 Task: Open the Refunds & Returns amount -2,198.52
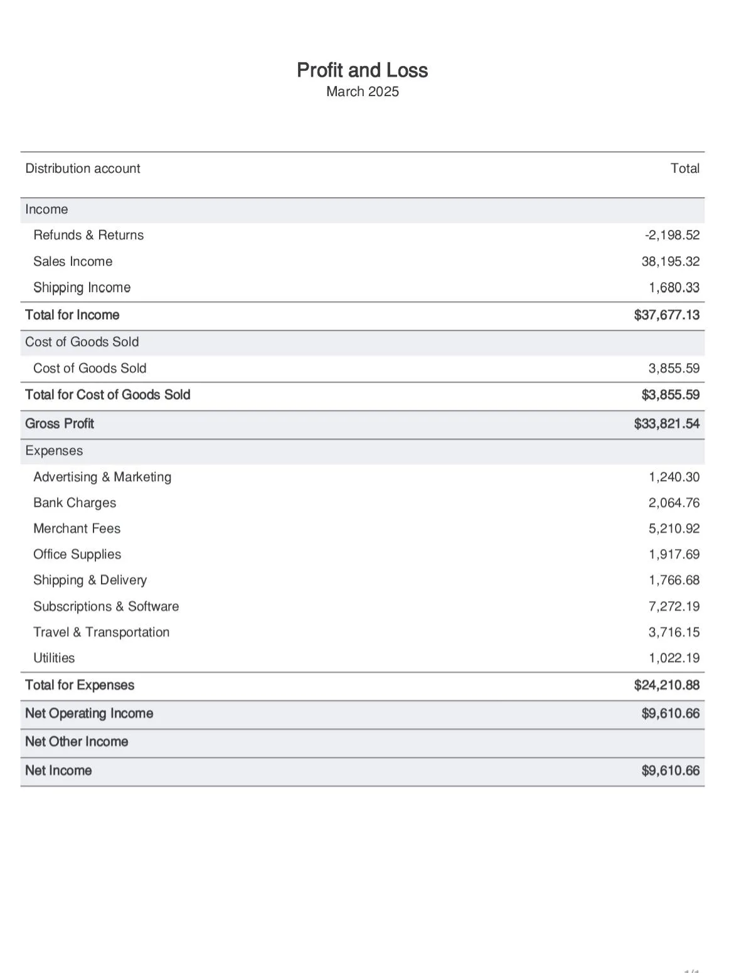(672, 235)
